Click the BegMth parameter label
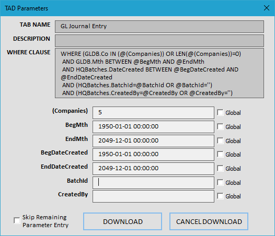Image resolution: width=275 pixels, height=236 pixels. [76, 125]
